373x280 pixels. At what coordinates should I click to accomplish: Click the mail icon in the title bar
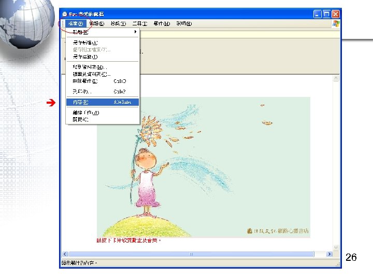click(x=65, y=14)
